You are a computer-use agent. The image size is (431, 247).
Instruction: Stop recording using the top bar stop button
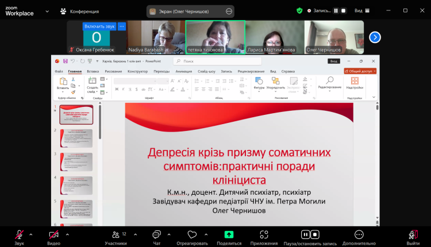pos(344,10)
